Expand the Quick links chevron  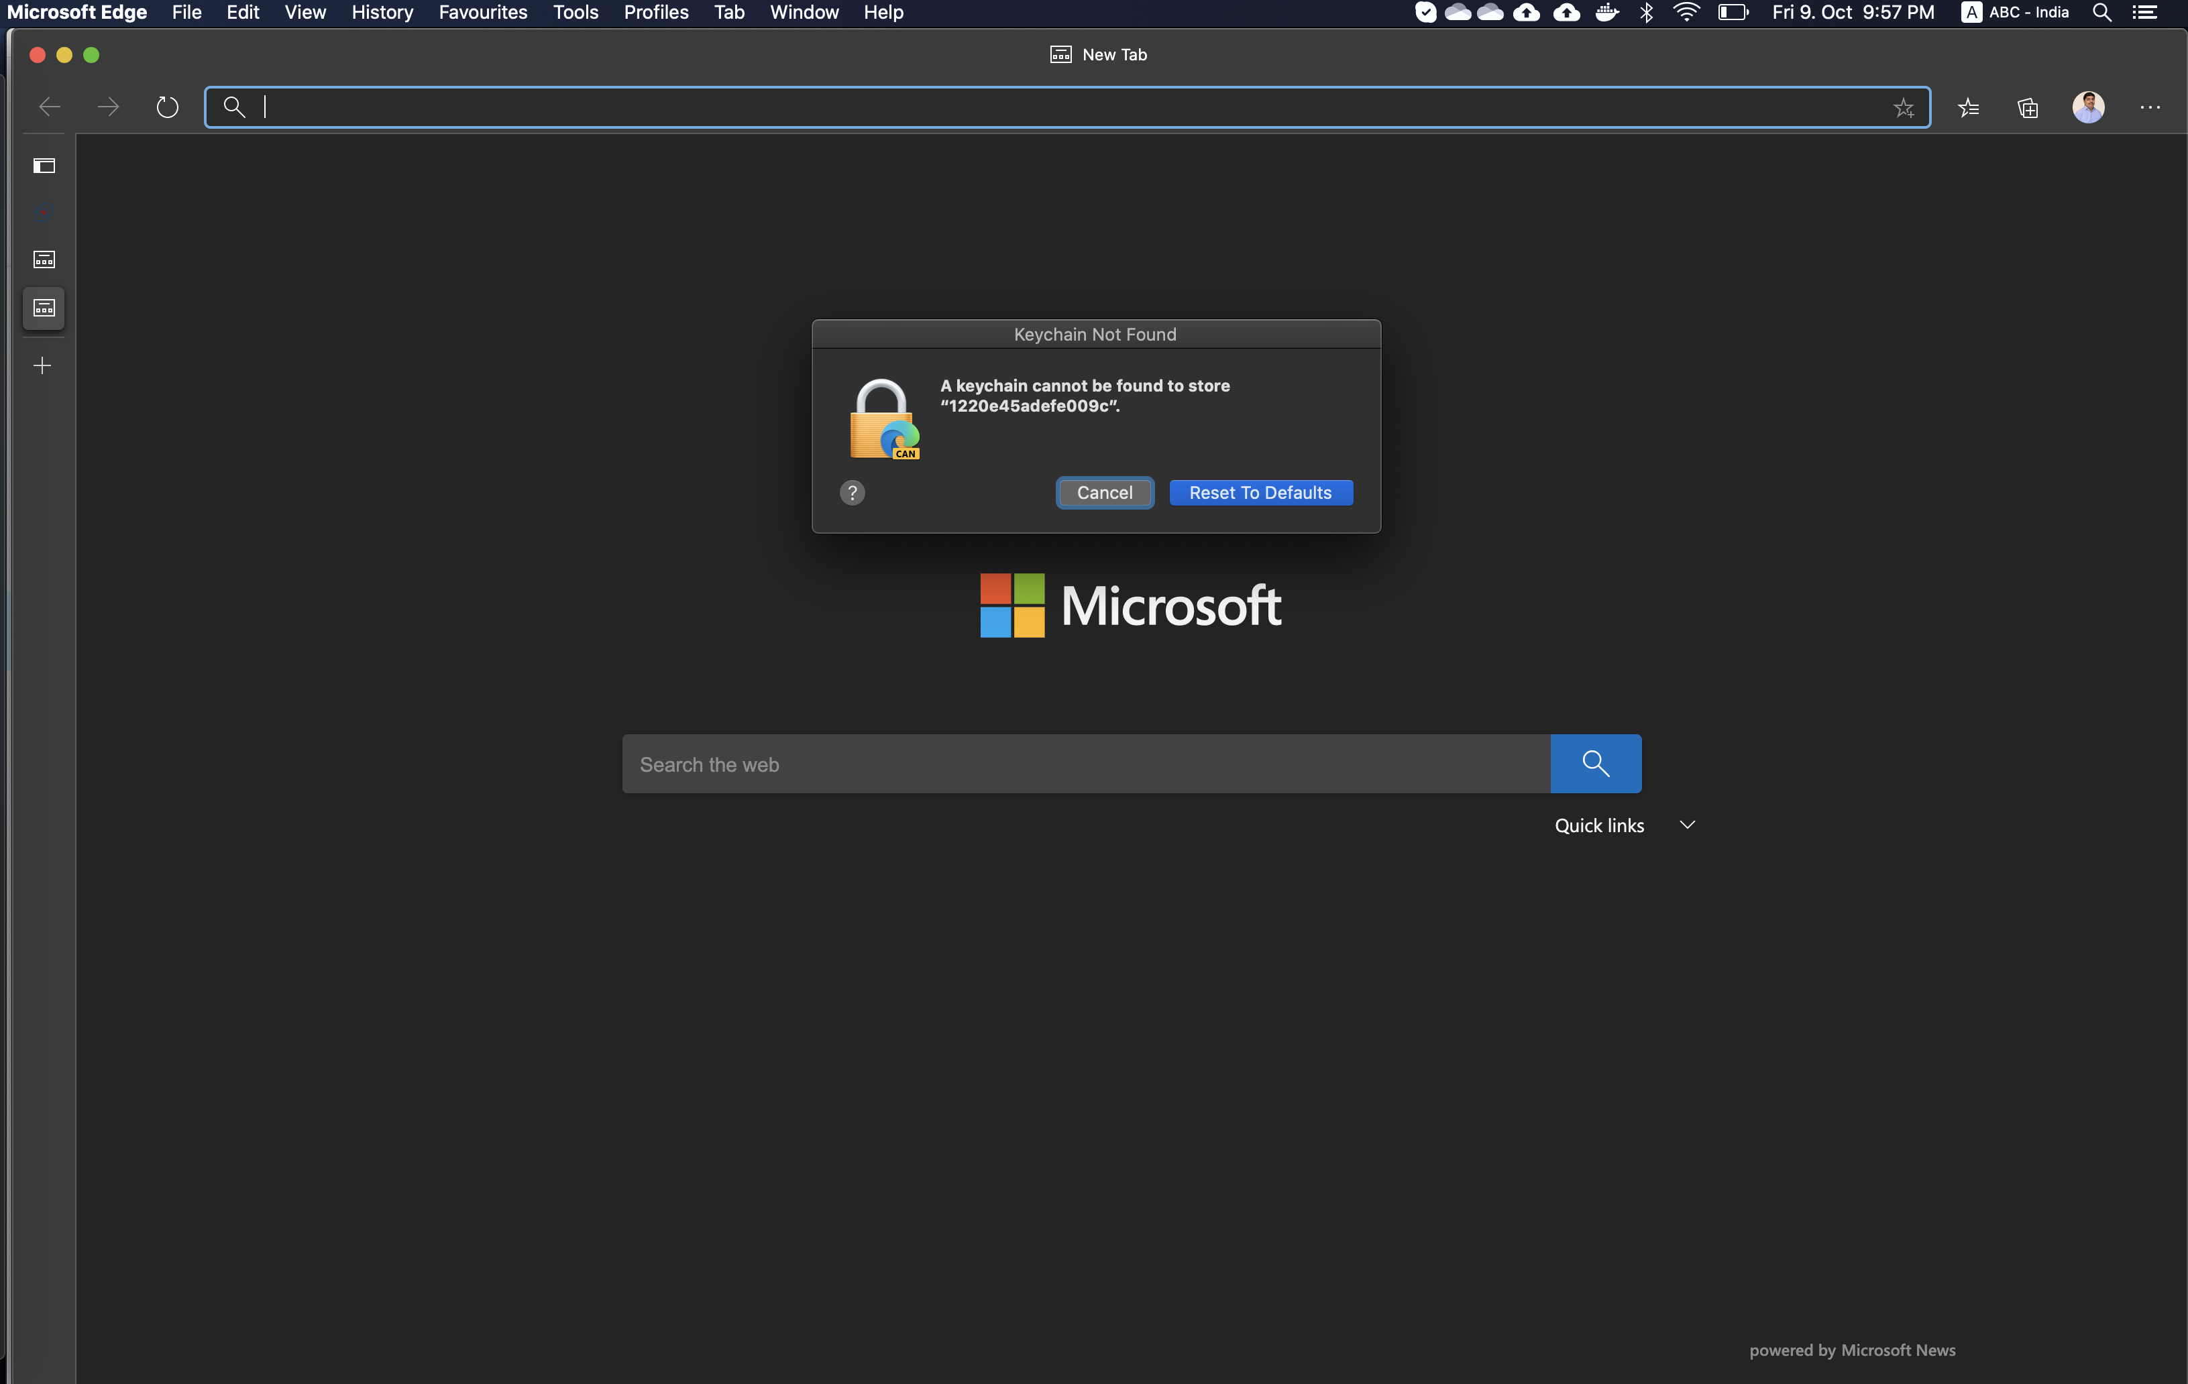(x=1688, y=825)
